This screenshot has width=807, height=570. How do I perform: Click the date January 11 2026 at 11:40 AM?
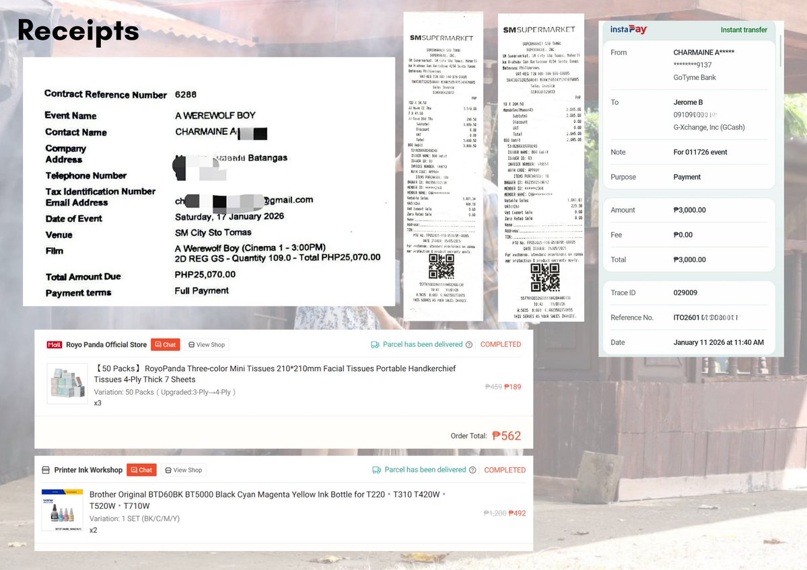coord(718,342)
